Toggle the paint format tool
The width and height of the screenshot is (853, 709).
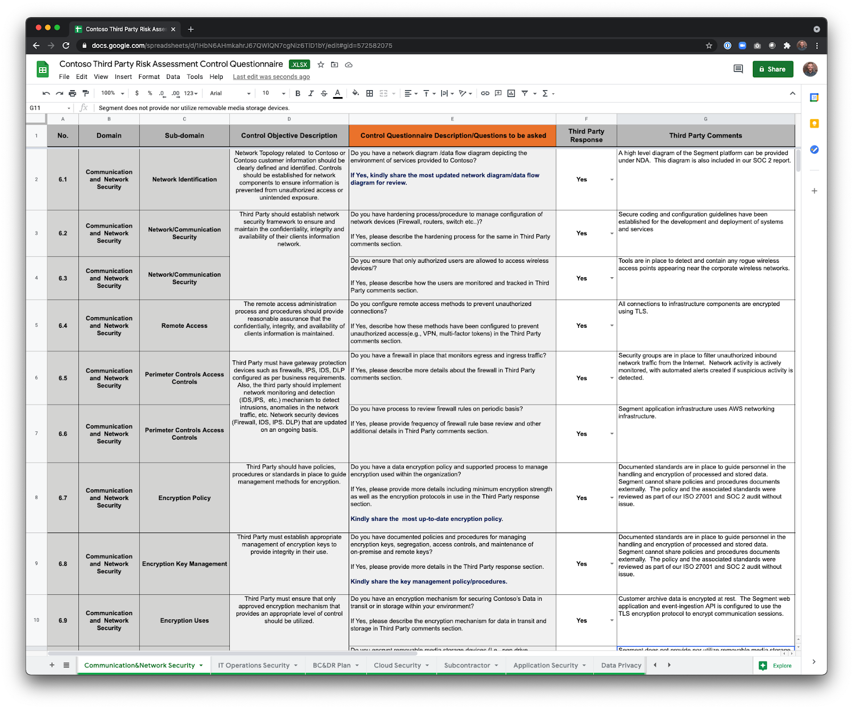click(85, 93)
